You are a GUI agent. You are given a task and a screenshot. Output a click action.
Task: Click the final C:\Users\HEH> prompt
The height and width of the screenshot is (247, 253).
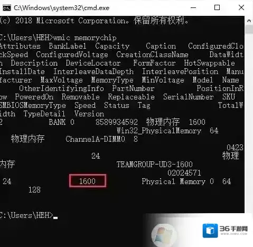26,215
